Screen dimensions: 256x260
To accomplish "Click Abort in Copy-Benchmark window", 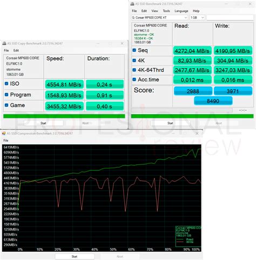I will 85,123.
